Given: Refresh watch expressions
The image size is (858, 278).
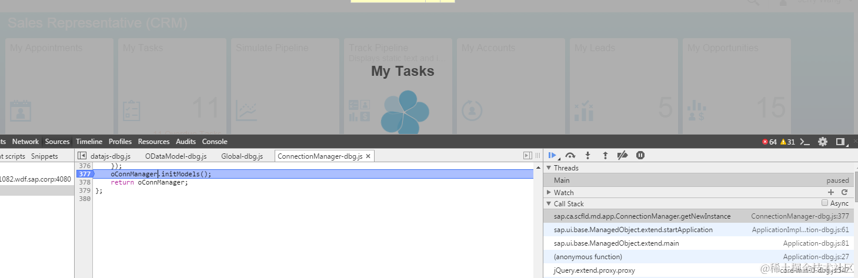Looking at the screenshot, I should point(844,192).
